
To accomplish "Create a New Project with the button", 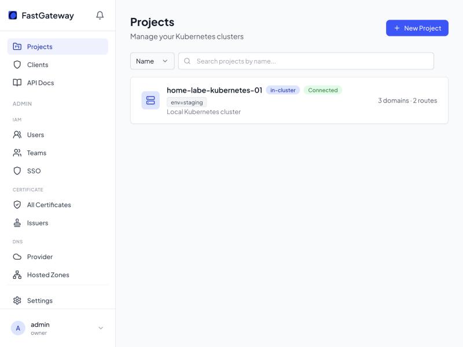I will 417,28.
